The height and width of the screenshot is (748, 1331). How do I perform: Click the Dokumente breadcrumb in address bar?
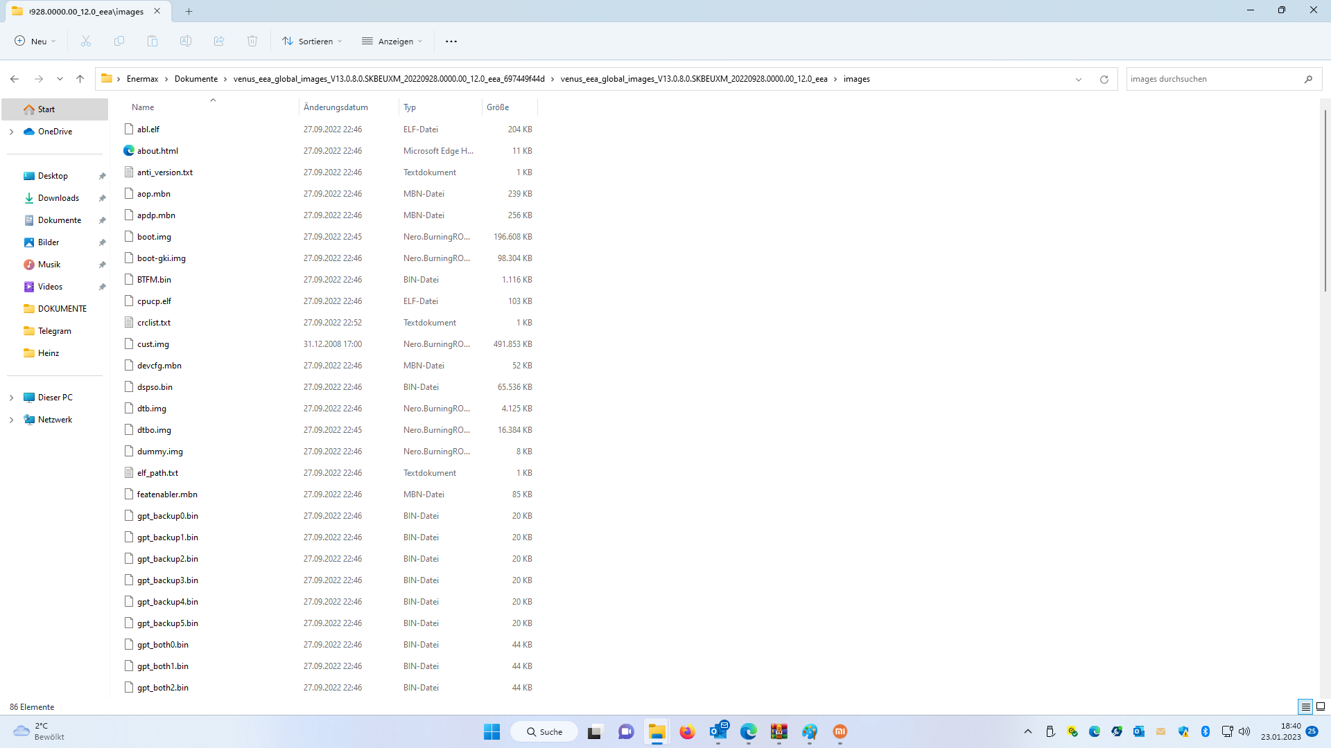196,79
